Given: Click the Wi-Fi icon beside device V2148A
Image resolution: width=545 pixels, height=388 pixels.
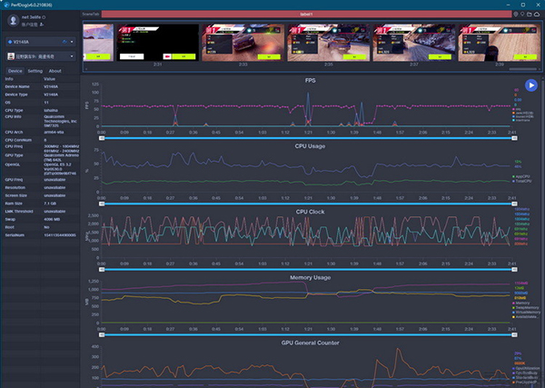Looking at the screenshot, I should (67, 41).
